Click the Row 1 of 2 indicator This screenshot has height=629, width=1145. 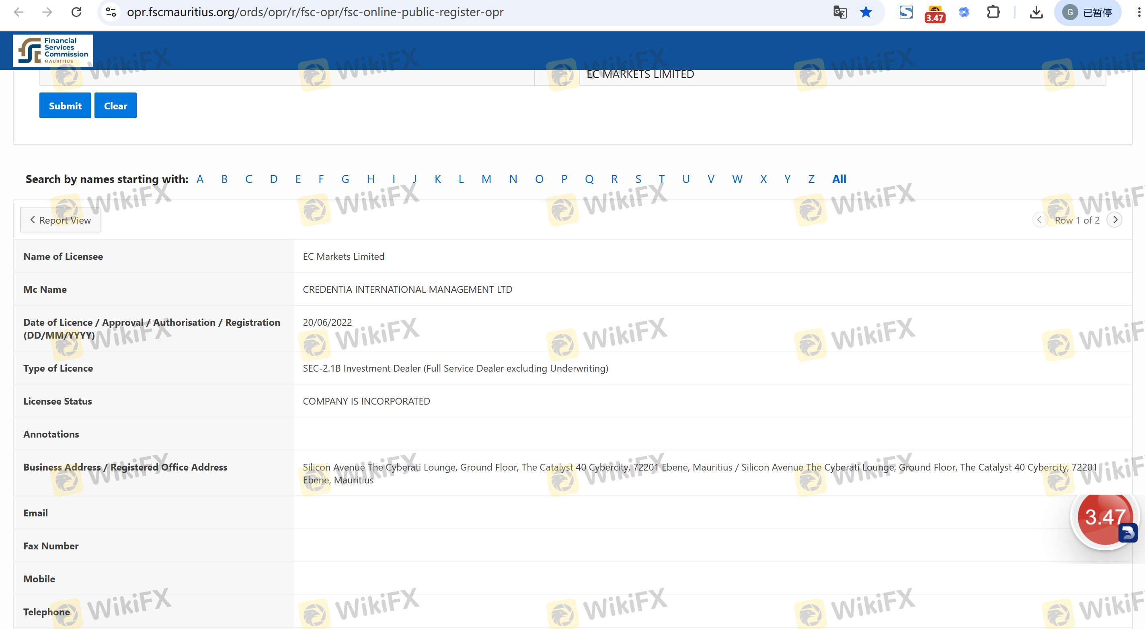click(1077, 220)
